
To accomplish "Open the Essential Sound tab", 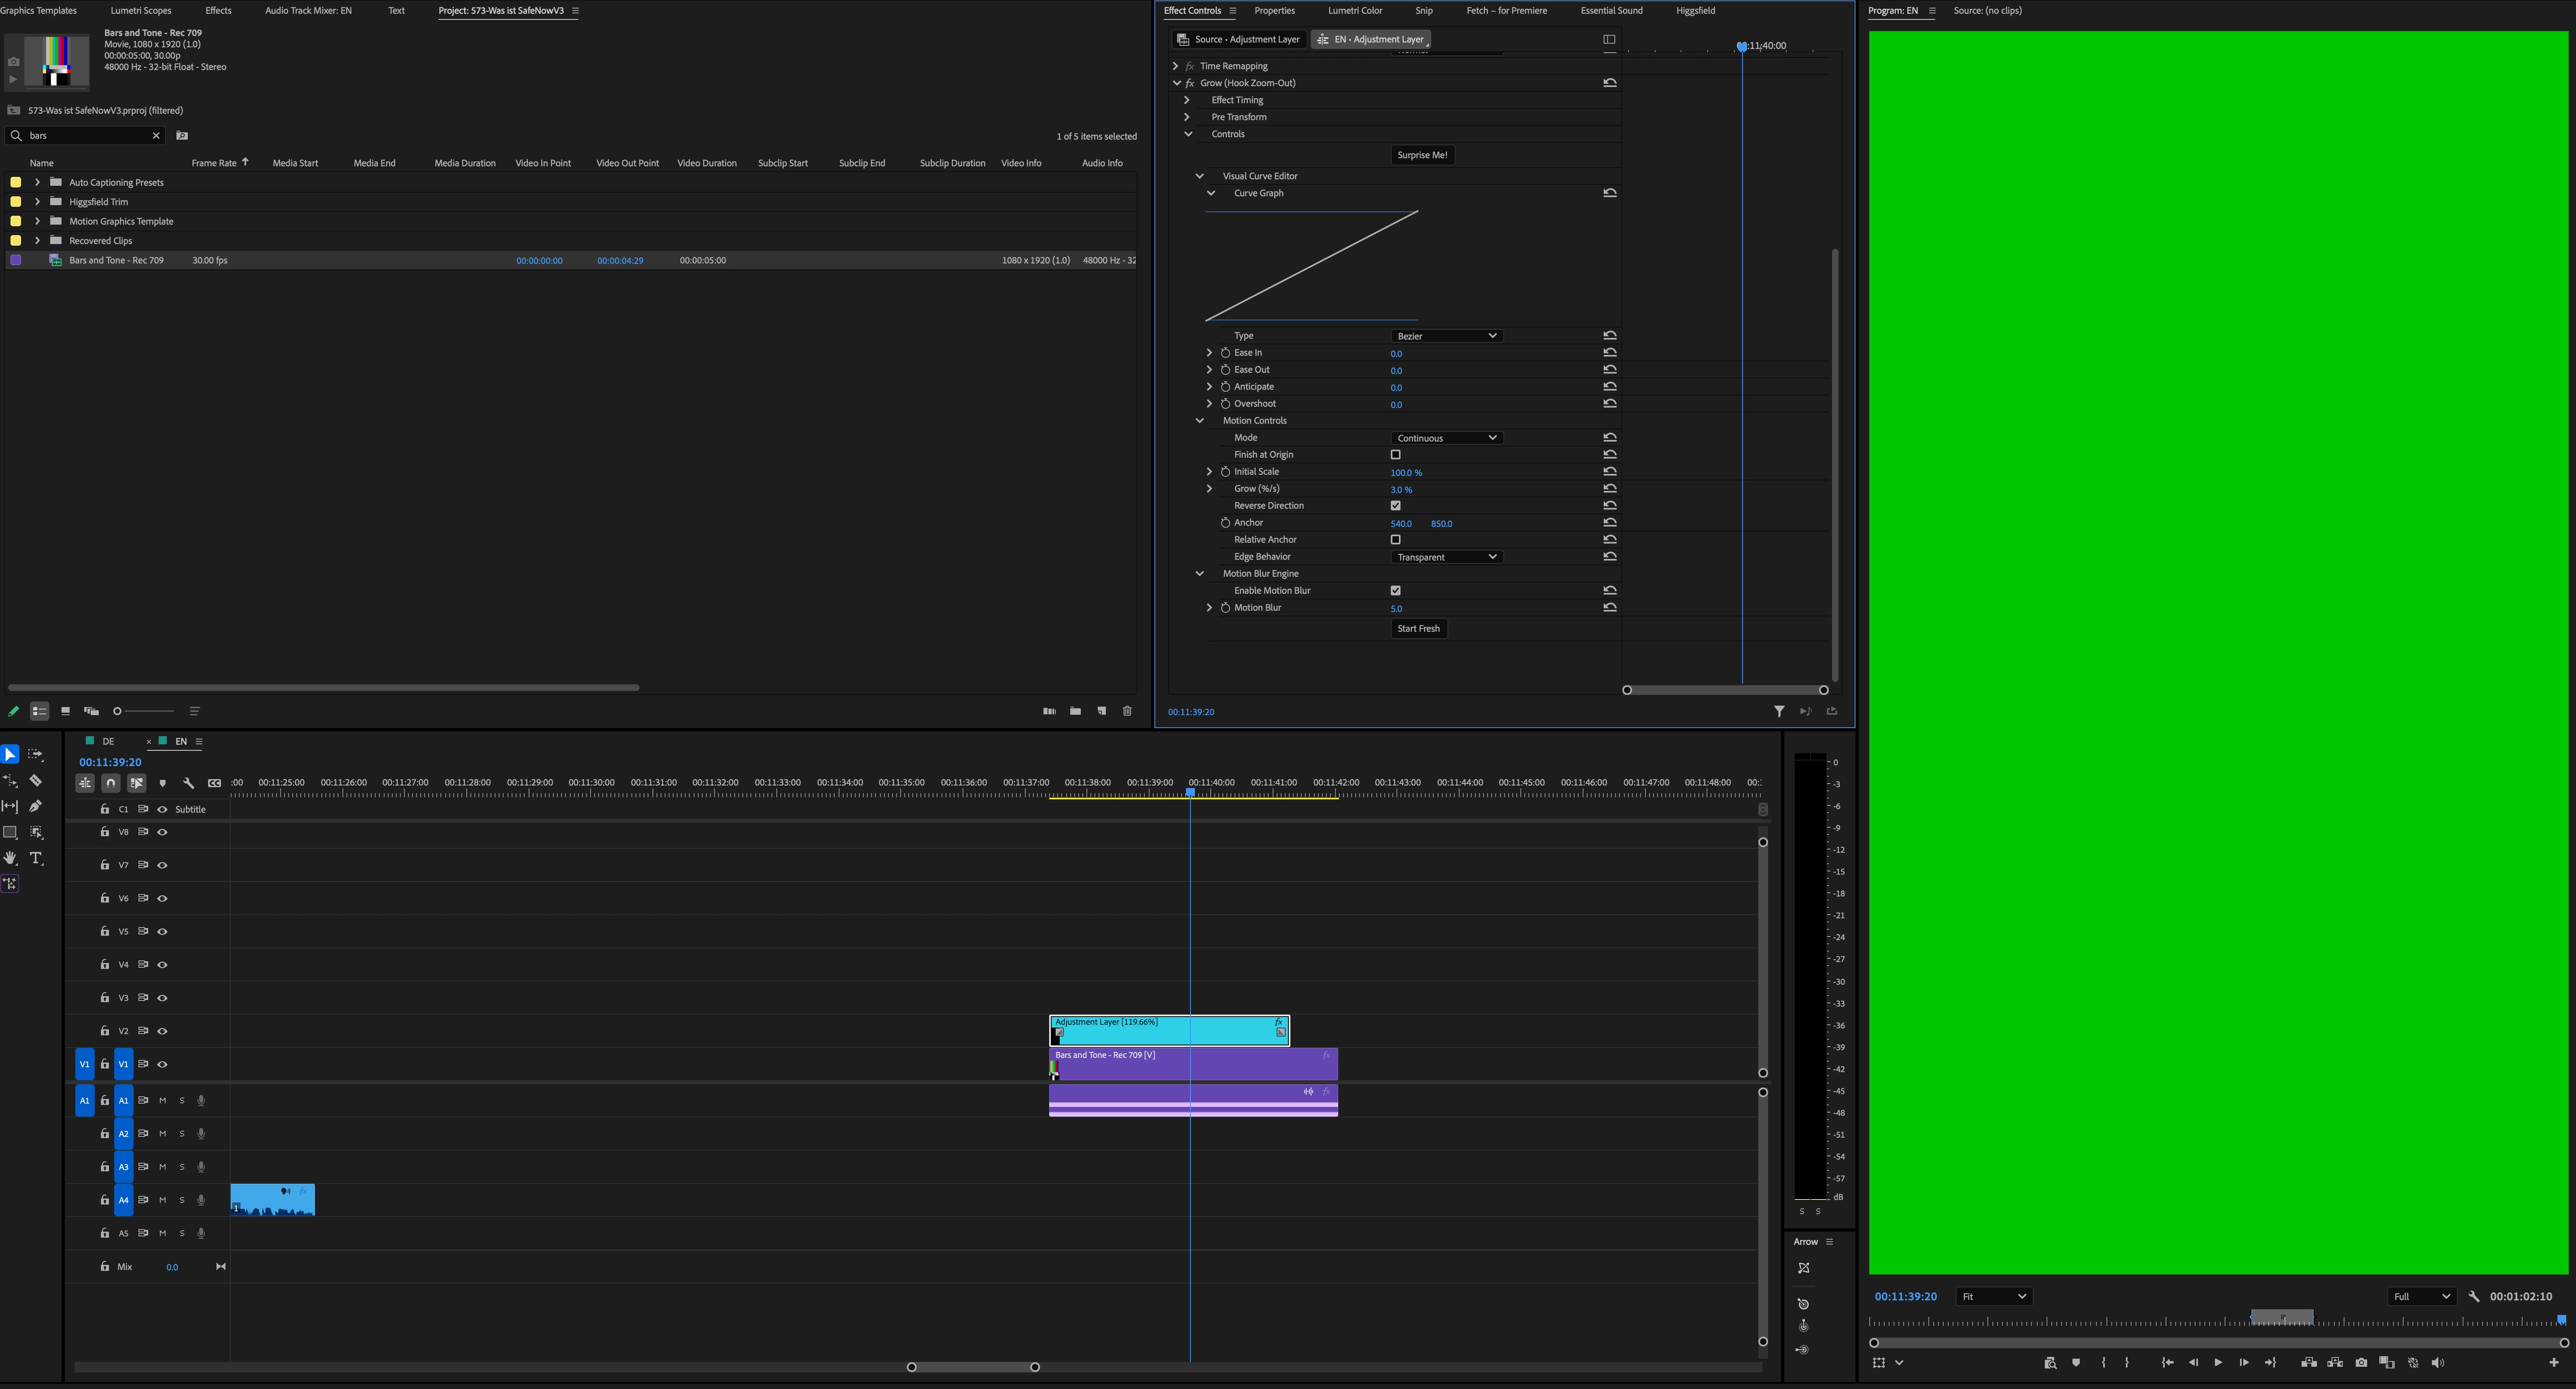I will (1611, 11).
